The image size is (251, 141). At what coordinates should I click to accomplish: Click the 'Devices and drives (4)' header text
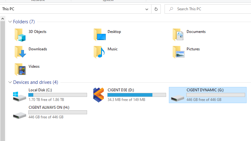tap(35, 82)
